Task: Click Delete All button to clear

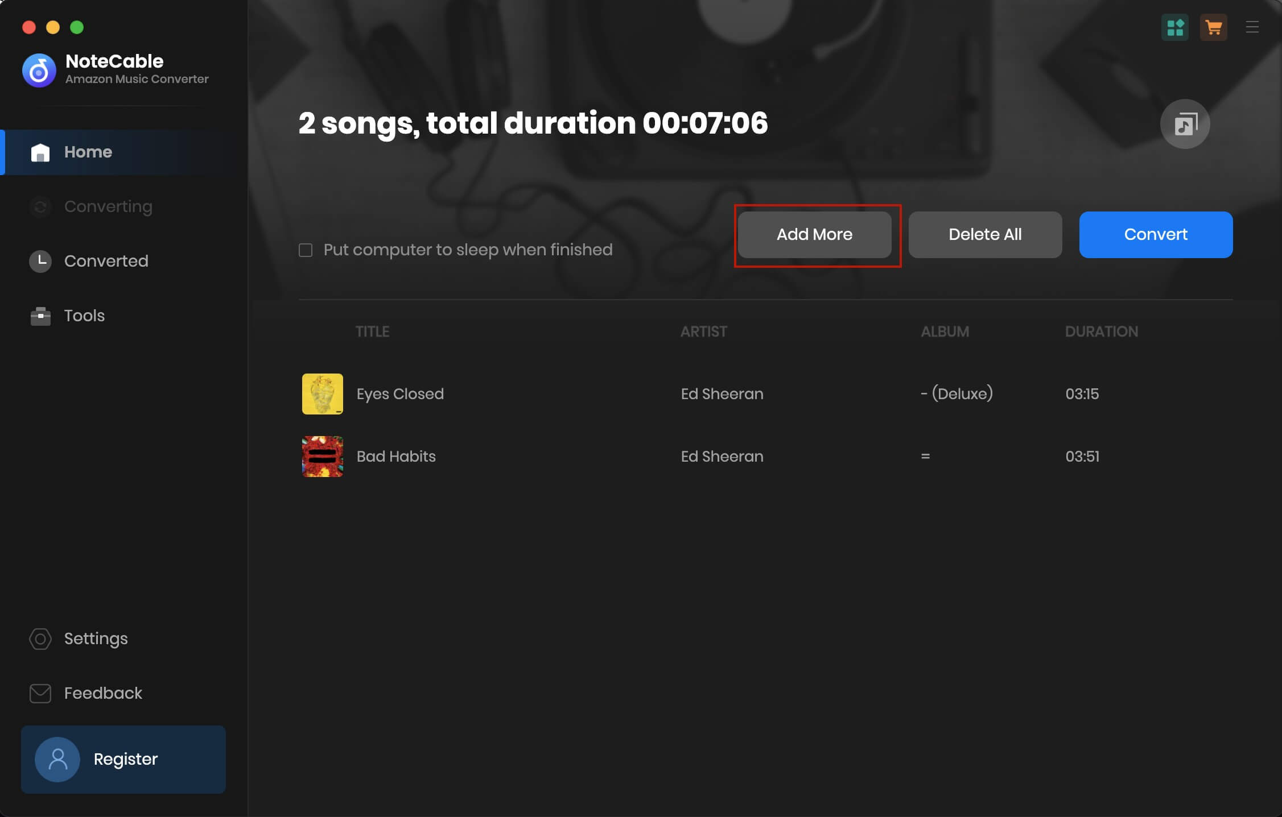Action: pos(985,234)
